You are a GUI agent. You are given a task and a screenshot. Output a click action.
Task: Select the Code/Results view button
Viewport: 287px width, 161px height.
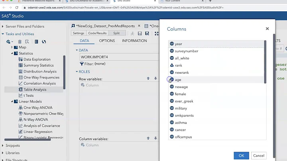point(97,33)
